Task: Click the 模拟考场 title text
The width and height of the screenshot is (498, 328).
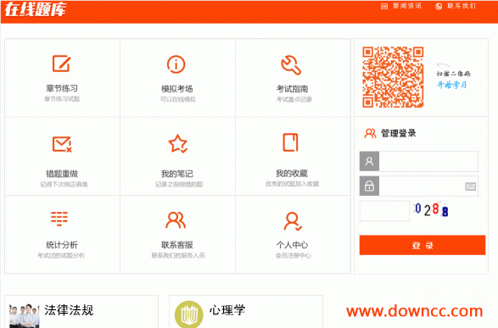Action: (177, 89)
